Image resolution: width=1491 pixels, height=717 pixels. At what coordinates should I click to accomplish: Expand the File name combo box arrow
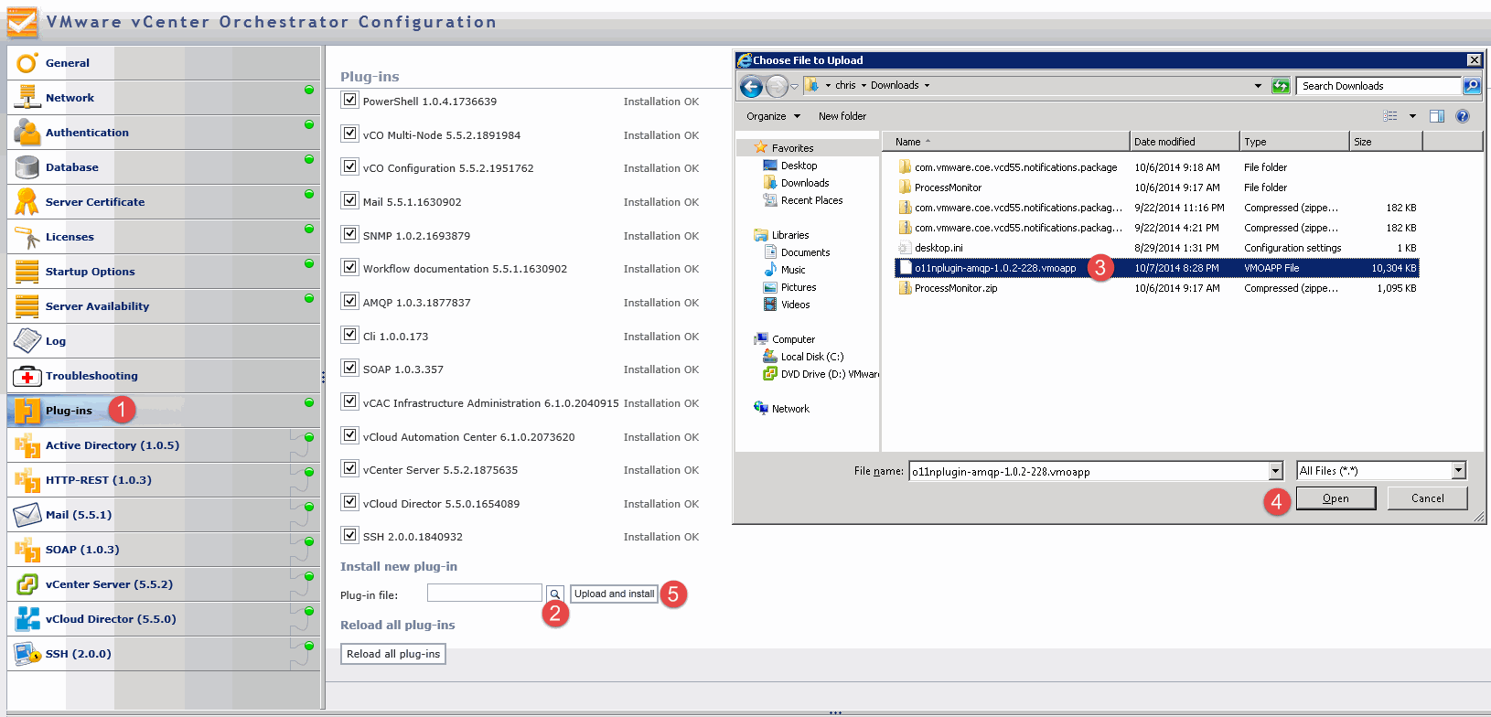(1276, 471)
